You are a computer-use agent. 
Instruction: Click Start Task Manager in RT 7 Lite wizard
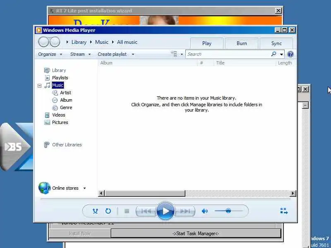tap(196, 234)
